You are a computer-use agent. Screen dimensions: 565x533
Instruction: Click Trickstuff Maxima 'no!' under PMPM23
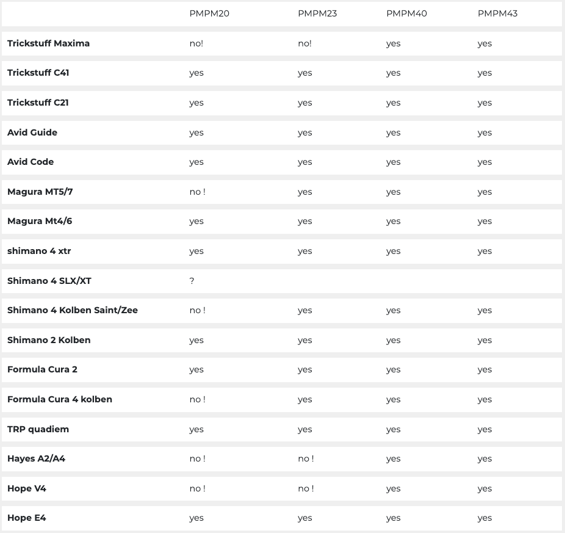click(x=304, y=43)
